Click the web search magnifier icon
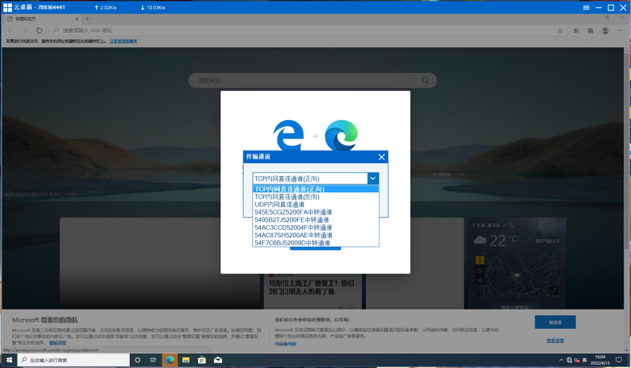Image resolution: width=631 pixels, height=368 pixels. [425, 80]
